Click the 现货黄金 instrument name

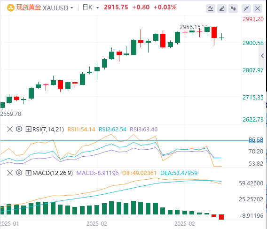click(29, 8)
